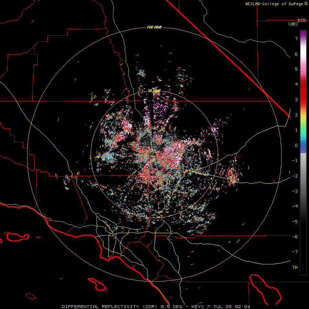Click the TH threshold label on the scale
Screen dimensions: 309x309
tap(295, 267)
